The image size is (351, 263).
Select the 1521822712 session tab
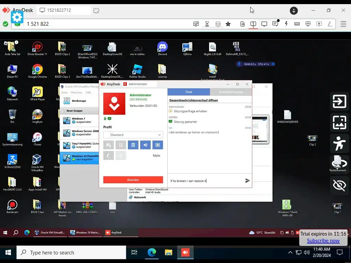point(63,10)
